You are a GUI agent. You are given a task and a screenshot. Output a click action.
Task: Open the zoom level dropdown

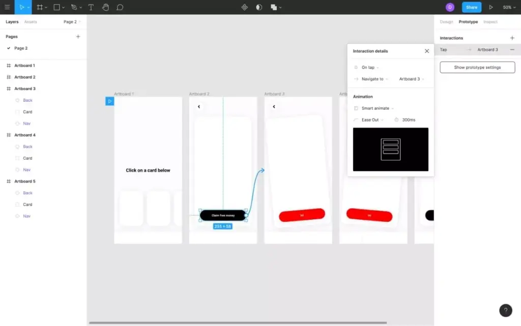509,7
